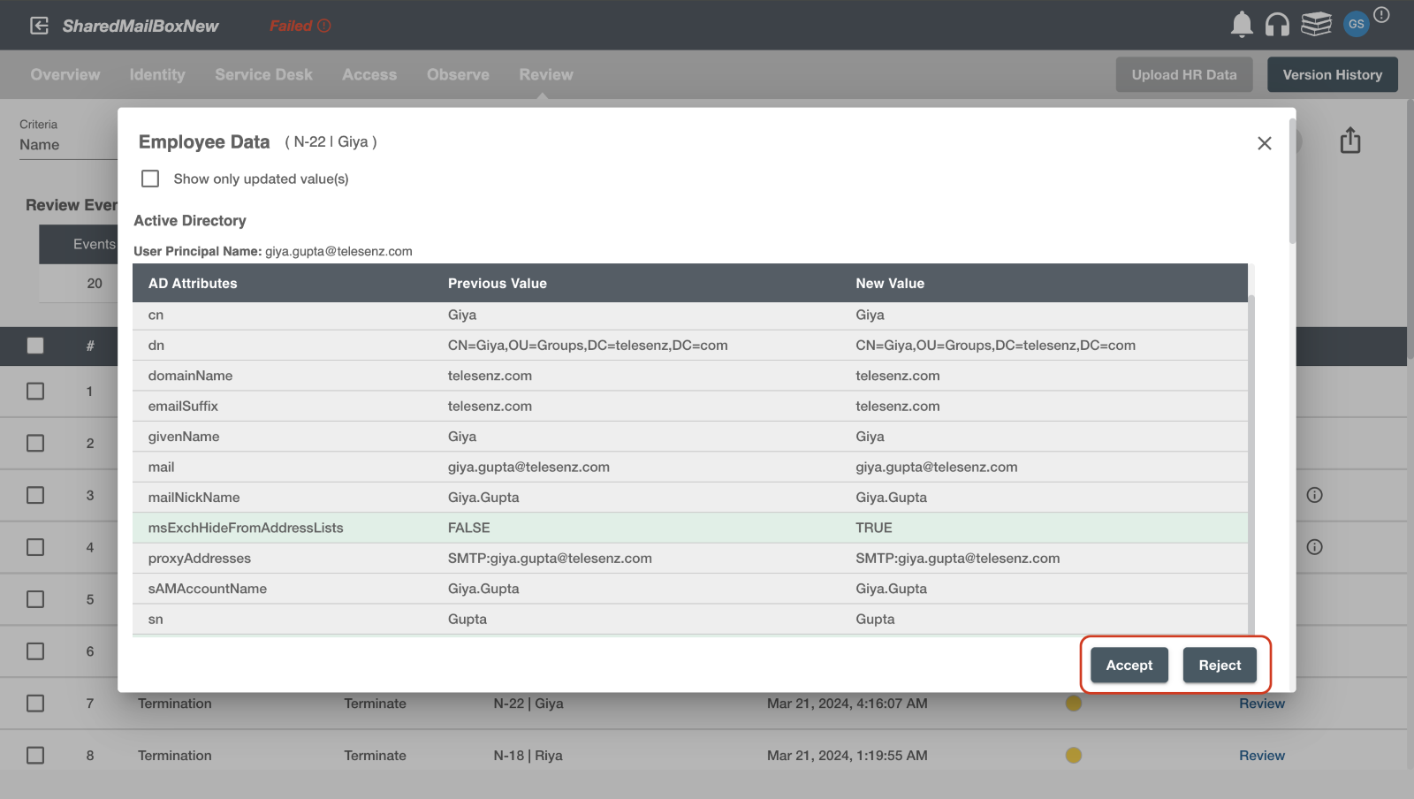Click the New Value column header

(x=890, y=284)
